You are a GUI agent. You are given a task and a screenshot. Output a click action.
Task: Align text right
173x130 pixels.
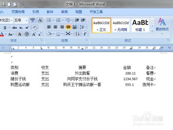click(62, 27)
